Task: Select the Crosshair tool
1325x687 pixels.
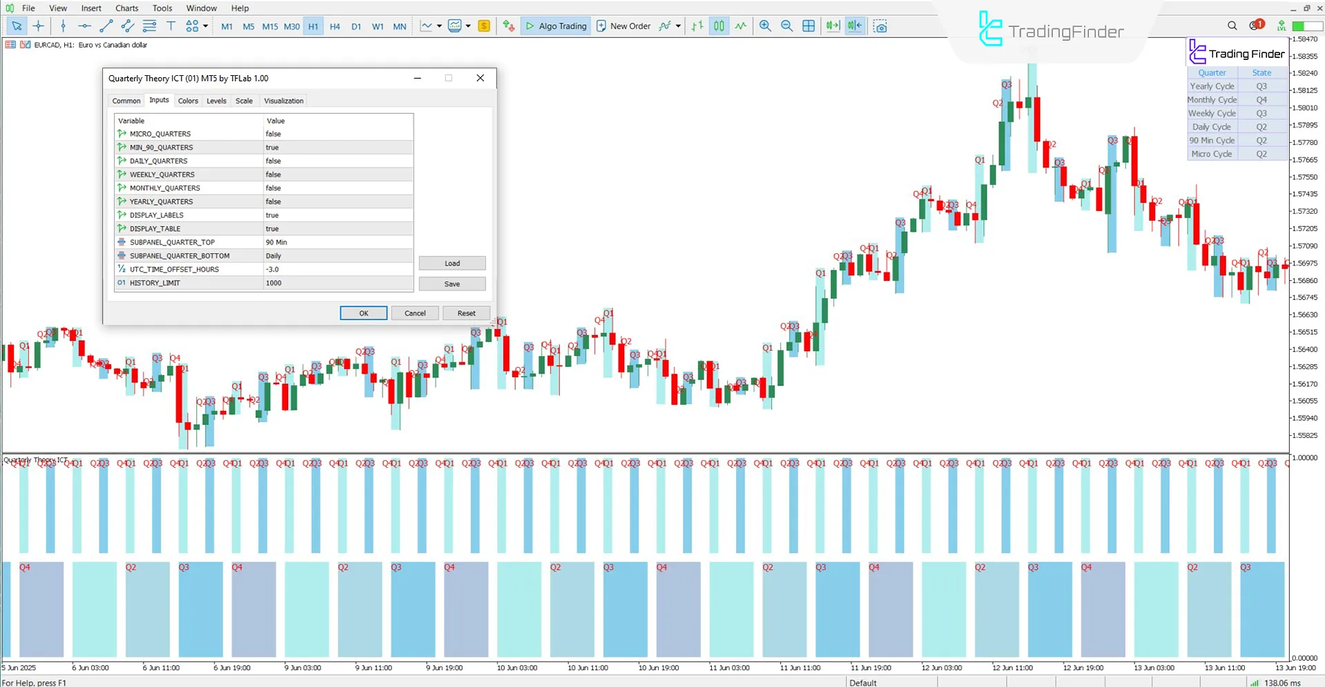Action: 39,26
